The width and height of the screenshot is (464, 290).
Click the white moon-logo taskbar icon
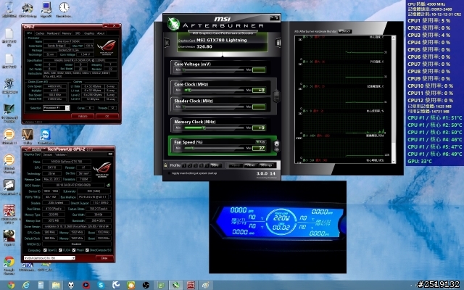click(116, 285)
